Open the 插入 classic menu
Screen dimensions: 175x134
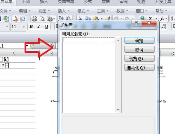point(63,11)
